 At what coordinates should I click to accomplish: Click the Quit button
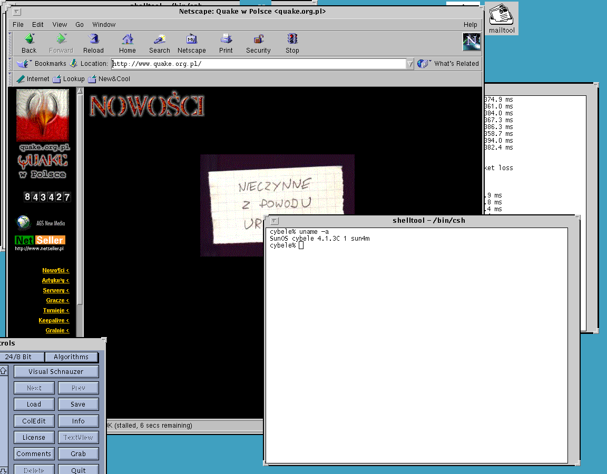pyautogui.click(x=78, y=469)
